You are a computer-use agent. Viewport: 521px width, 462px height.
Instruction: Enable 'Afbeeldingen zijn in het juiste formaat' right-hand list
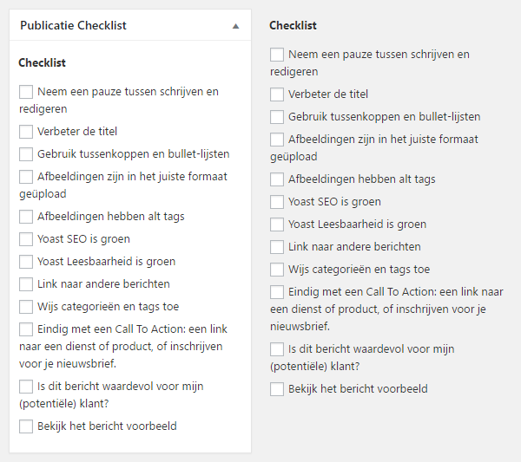[x=277, y=140]
